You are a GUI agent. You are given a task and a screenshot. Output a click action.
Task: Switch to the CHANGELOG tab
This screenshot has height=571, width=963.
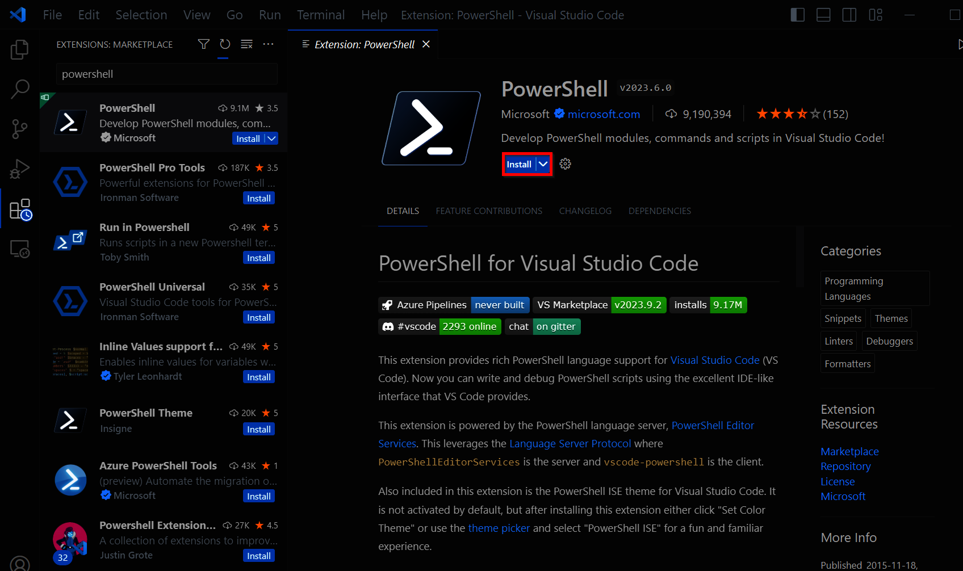585,211
